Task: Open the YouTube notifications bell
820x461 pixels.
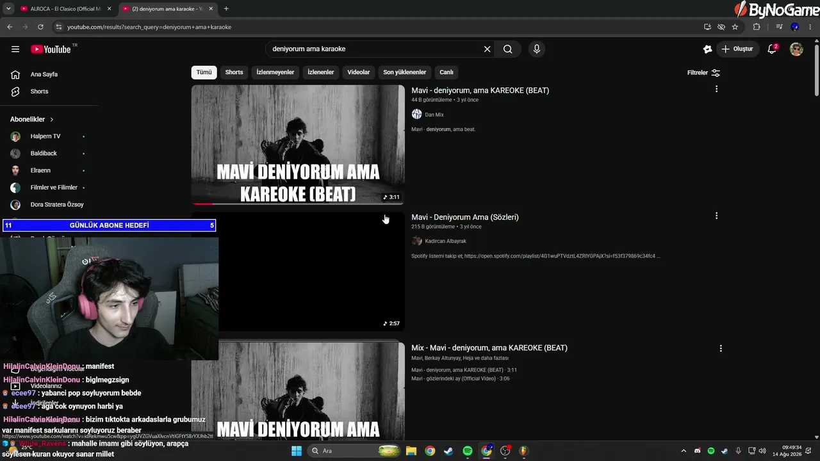Action: pos(772,49)
